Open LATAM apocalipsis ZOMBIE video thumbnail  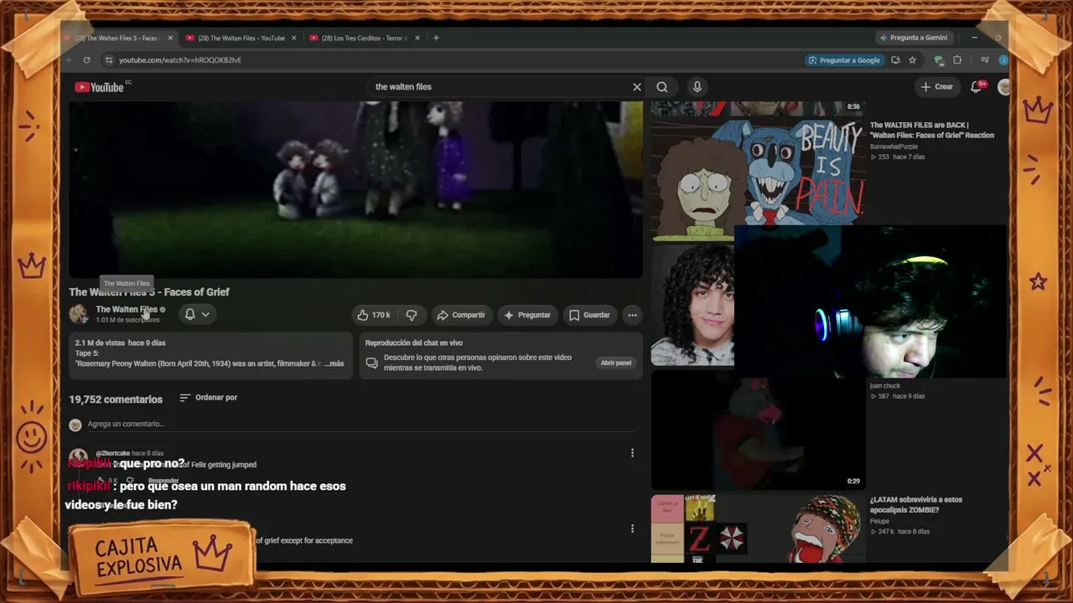pos(759,528)
